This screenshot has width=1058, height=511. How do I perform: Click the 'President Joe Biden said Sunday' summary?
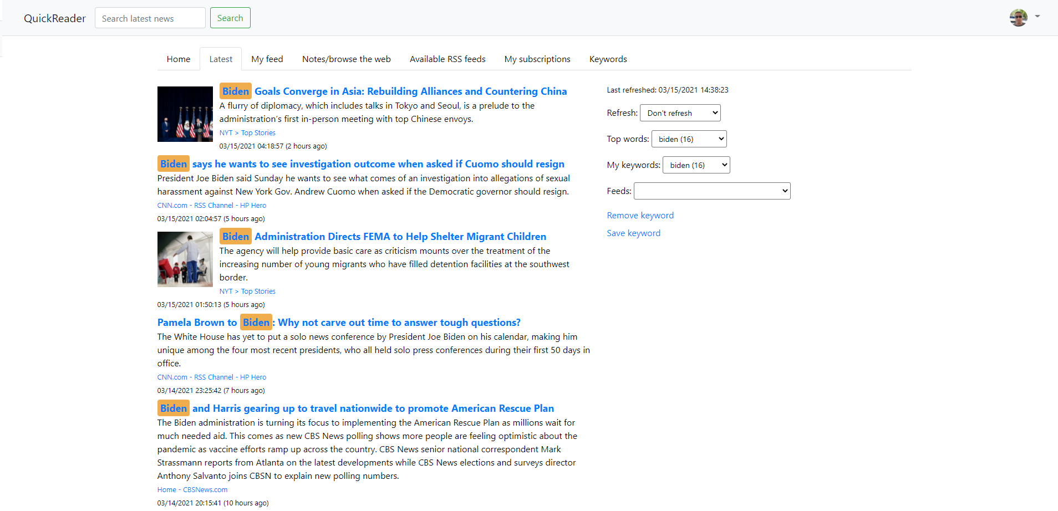click(x=364, y=185)
